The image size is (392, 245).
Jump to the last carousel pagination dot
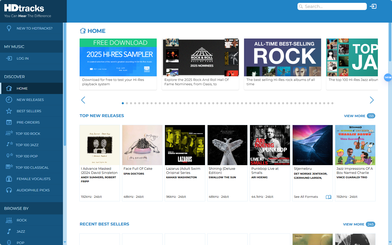[332, 103]
